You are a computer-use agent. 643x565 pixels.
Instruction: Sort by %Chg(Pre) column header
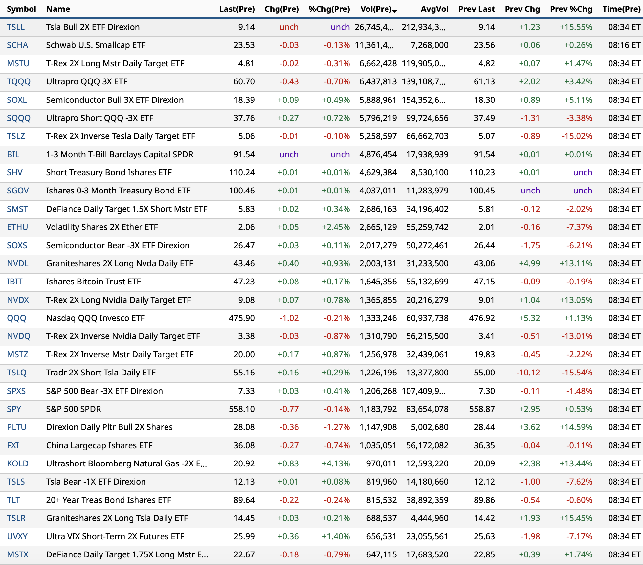point(329,9)
